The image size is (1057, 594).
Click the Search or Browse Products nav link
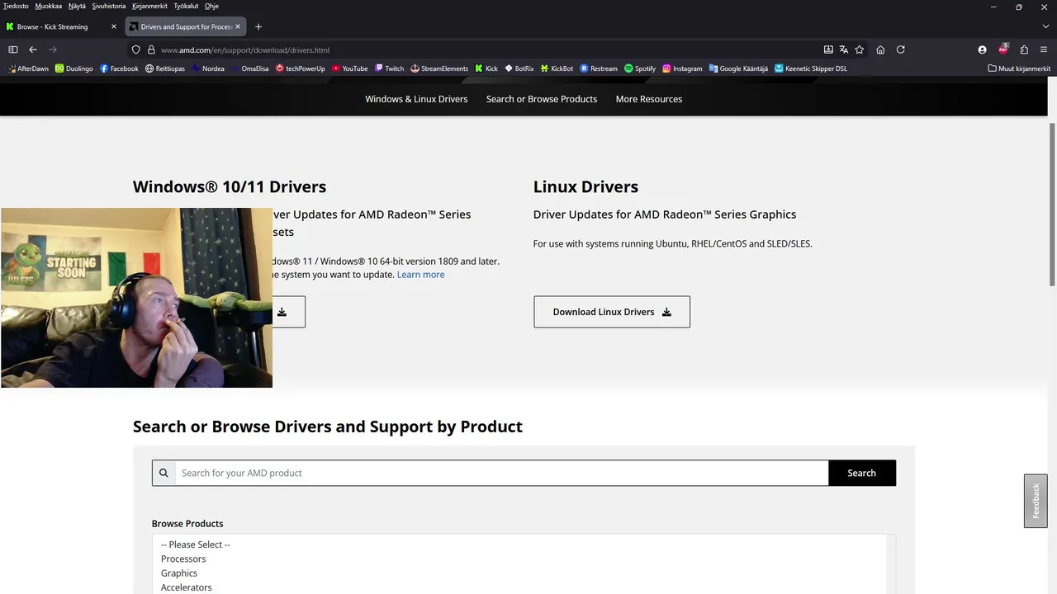point(542,99)
